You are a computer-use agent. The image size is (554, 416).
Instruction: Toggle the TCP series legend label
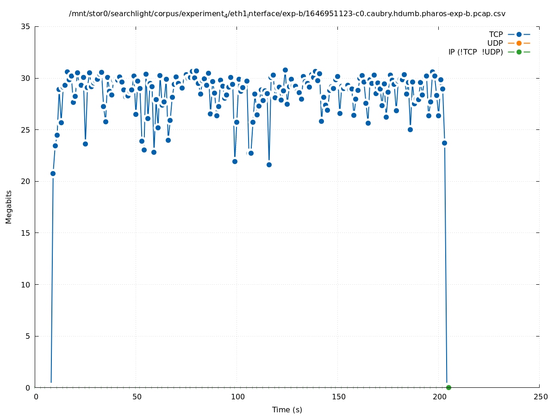pyautogui.click(x=496, y=35)
